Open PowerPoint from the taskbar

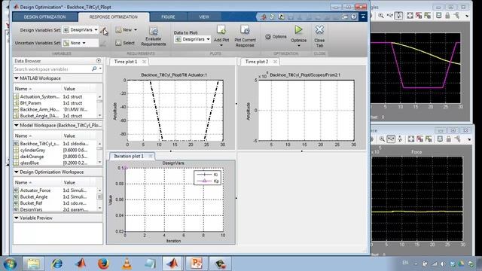click(x=196, y=263)
